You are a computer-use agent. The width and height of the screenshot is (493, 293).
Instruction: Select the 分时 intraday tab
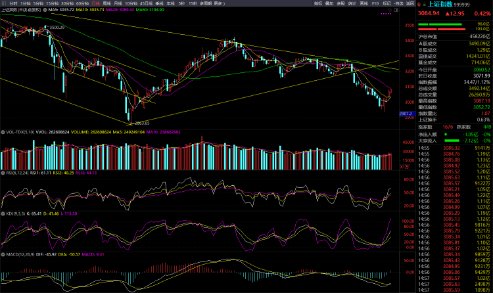point(13,3)
